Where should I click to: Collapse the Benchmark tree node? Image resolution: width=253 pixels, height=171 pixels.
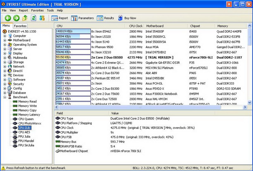(x=5, y=97)
